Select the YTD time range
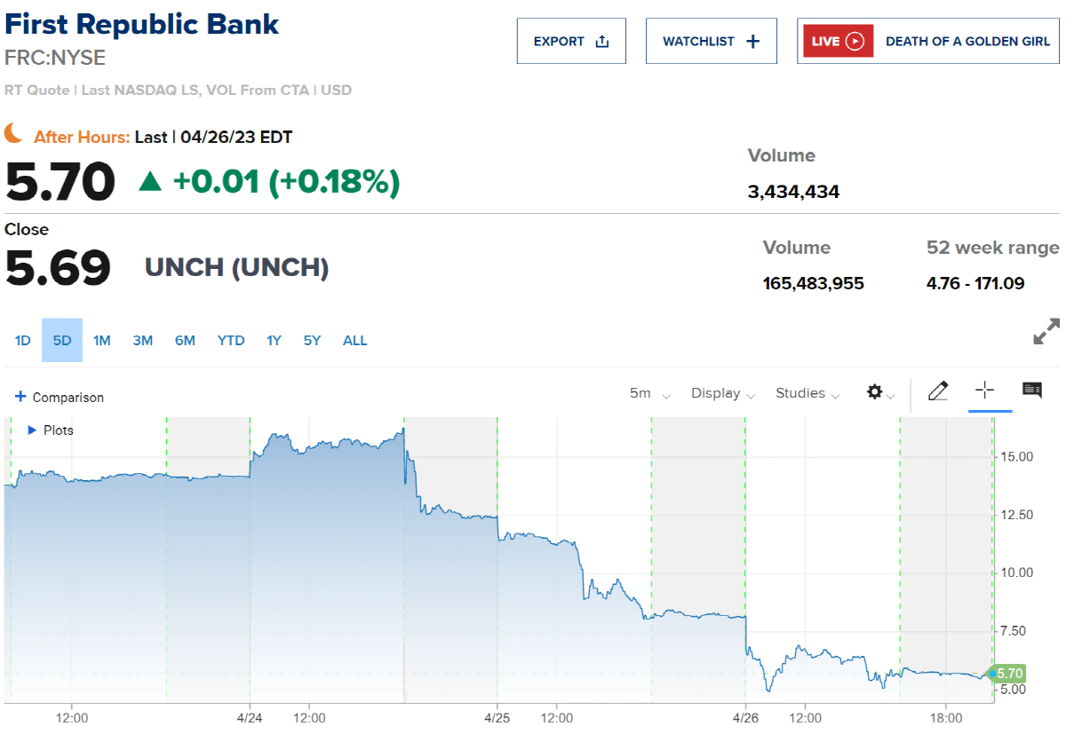 230,340
